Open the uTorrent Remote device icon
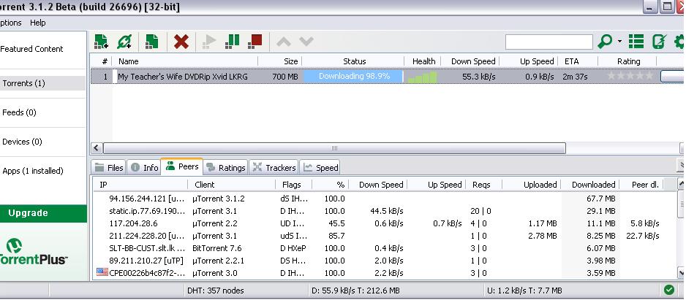The height and width of the screenshot is (300, 686). pos(658,42)
